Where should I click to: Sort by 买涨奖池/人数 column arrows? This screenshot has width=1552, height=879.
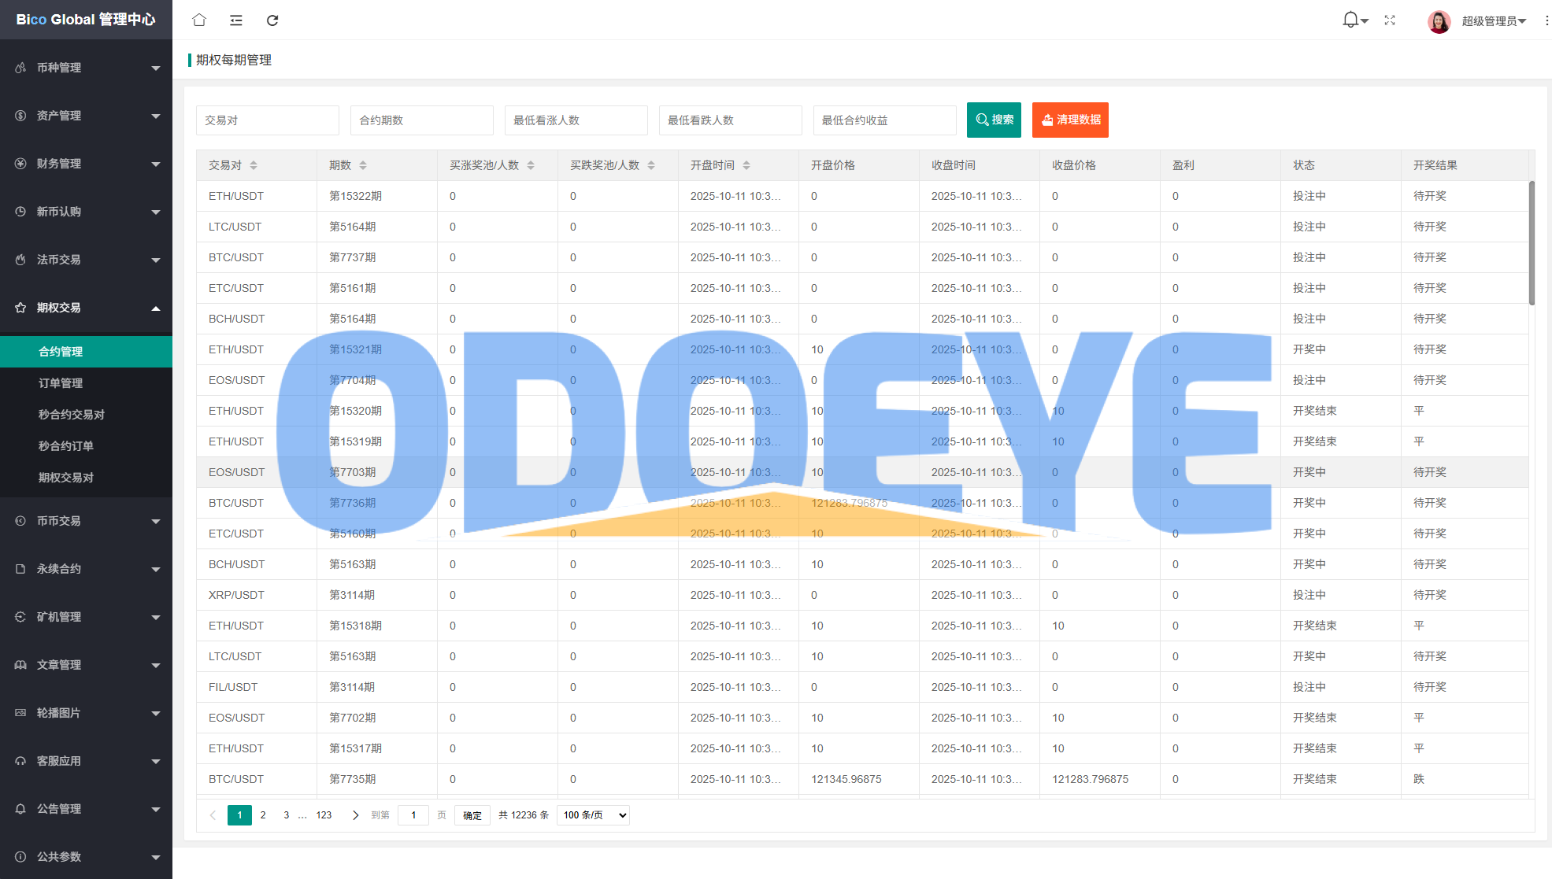(x=531, y=165)
